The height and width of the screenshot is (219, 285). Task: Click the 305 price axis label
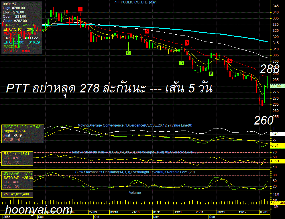coord(276,55)
